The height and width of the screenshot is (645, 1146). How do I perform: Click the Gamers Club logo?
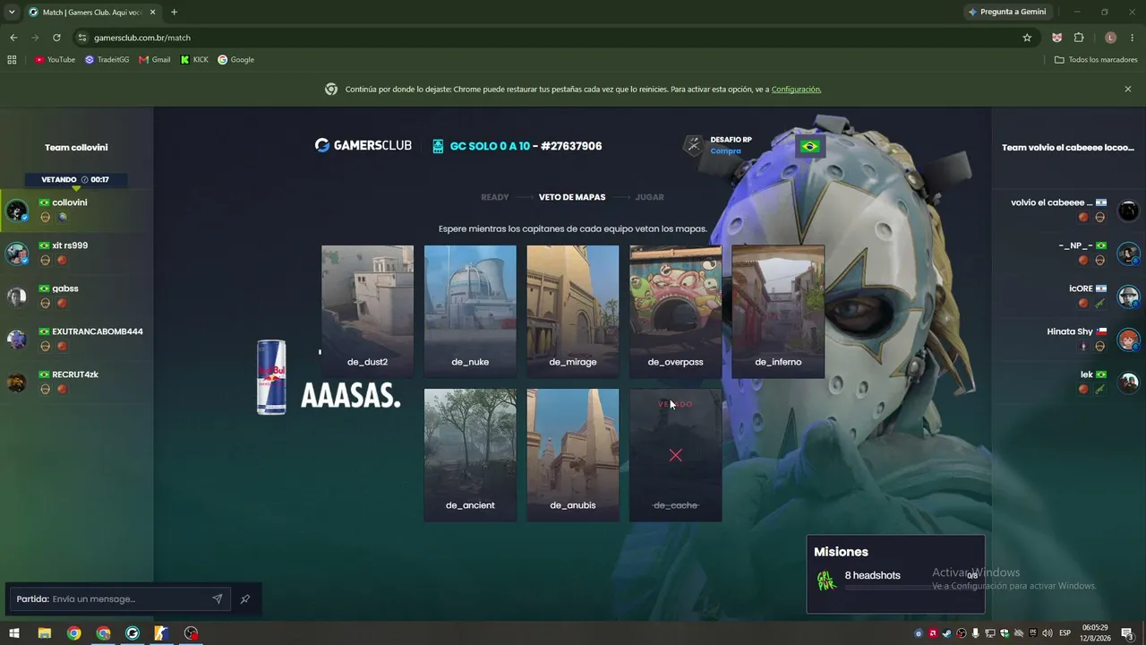pyautogui.click(x=363, y=145)
